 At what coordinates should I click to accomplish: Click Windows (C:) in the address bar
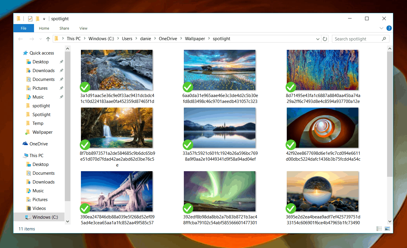(x=101, y=39)
